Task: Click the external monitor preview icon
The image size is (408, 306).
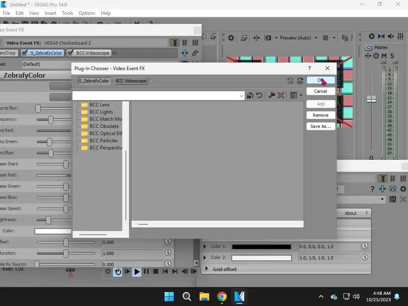Action: click(x=244, y=38)
